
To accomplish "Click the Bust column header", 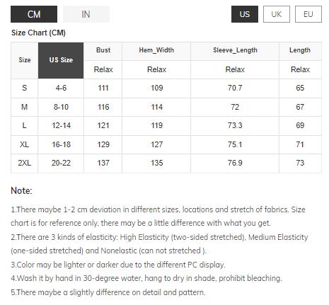I will [103, 50].
